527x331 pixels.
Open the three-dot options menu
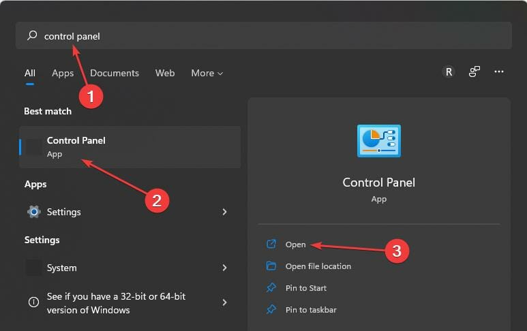click(x=499, y=72)
